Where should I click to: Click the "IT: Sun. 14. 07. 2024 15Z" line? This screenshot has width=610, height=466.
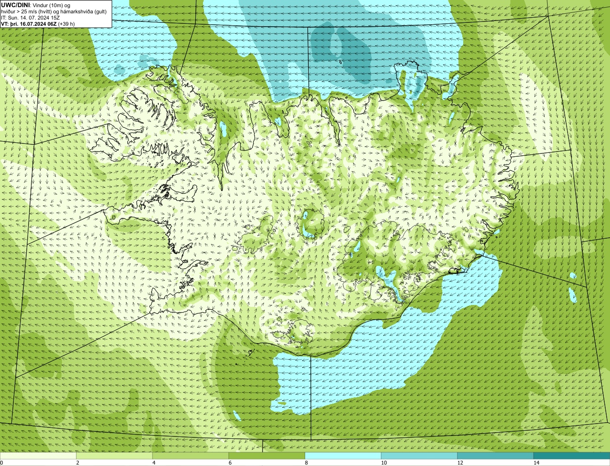[x=30, y=17]
